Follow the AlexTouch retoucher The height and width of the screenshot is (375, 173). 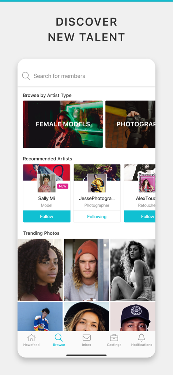click(140, 216)
